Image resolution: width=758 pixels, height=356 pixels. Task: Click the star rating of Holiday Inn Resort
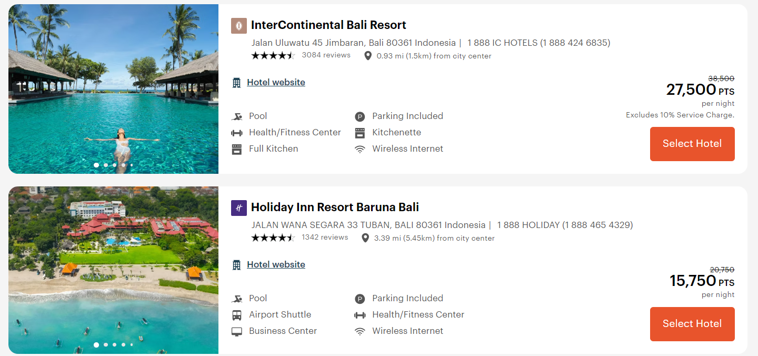tap(273, 238)
